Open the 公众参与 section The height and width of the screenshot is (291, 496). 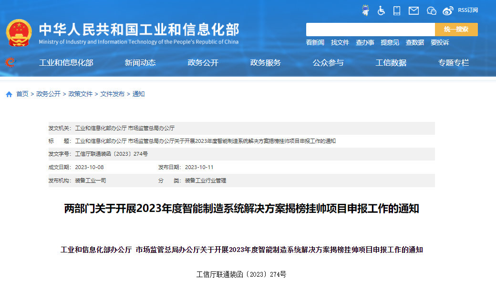click(x=329, y=62)
